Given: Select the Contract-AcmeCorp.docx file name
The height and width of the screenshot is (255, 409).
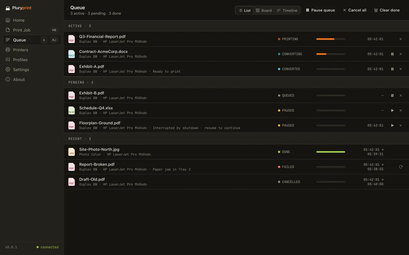Looking at the screenshot, I should click(x=104, y=51).
